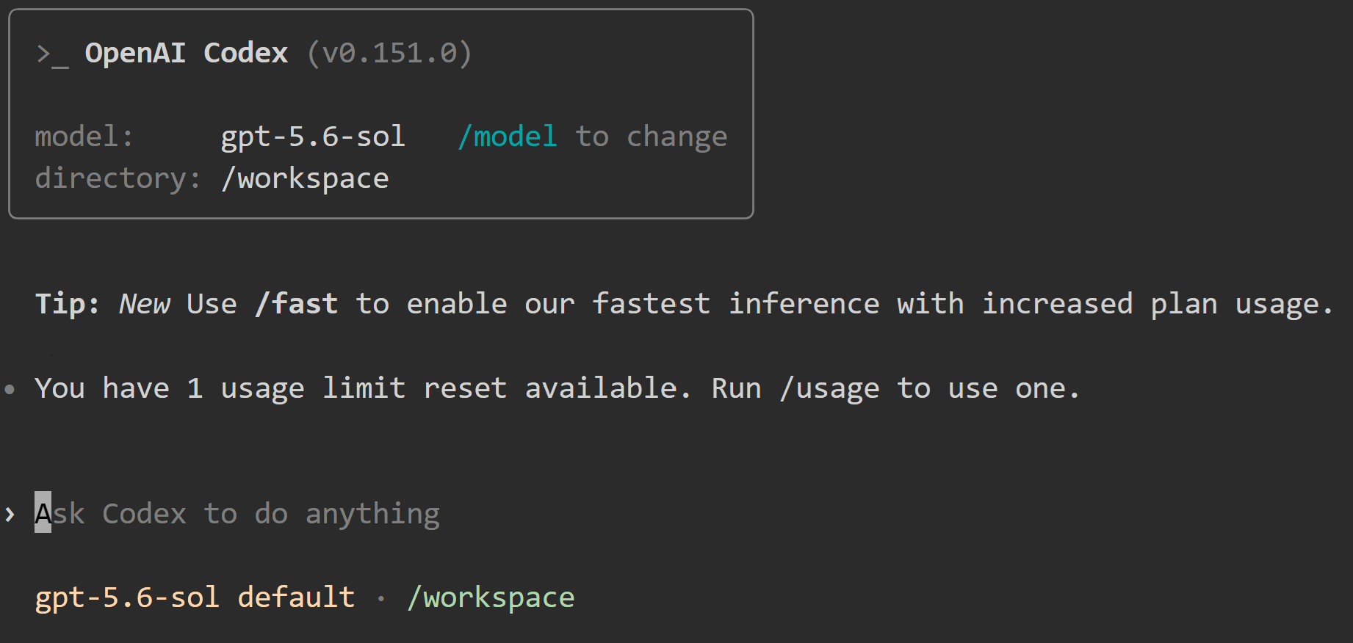The image size is (1353, 643).
Task: Click the /model command in the header
Action: pos(507,137)
